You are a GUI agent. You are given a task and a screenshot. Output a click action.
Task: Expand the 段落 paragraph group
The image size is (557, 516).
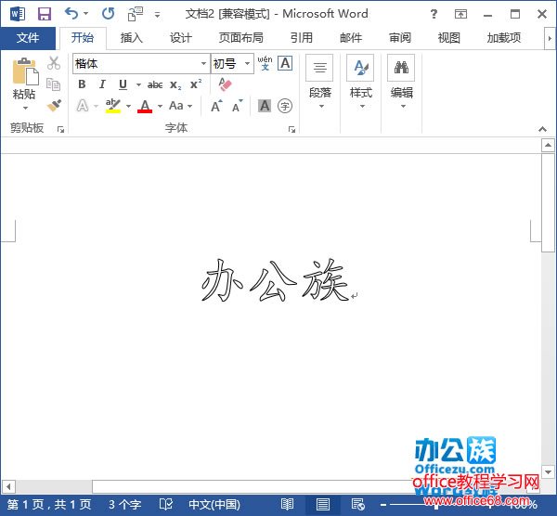pos(319,82)
